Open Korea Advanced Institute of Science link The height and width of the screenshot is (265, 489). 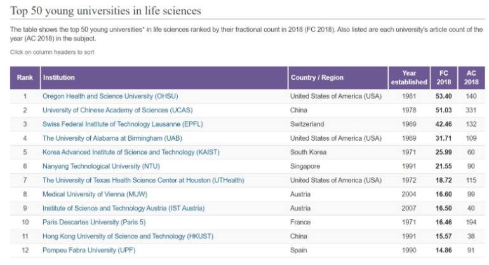tap(131, 152)
